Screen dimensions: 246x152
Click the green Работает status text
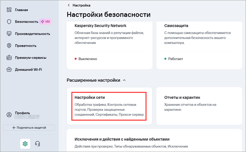[x=176, y=59]
